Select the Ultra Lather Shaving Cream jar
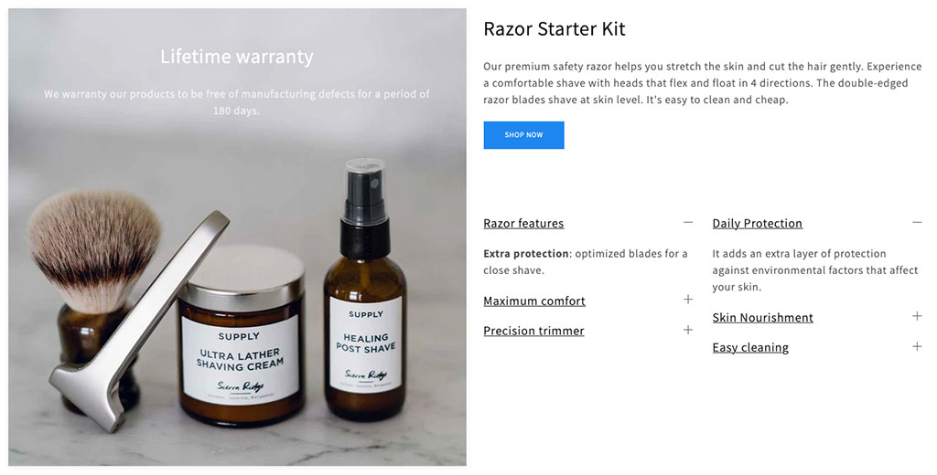 (242, 335)
